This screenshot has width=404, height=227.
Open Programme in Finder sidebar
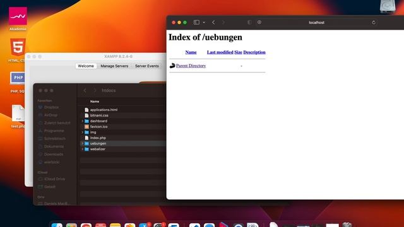click(x=54, y=131)
